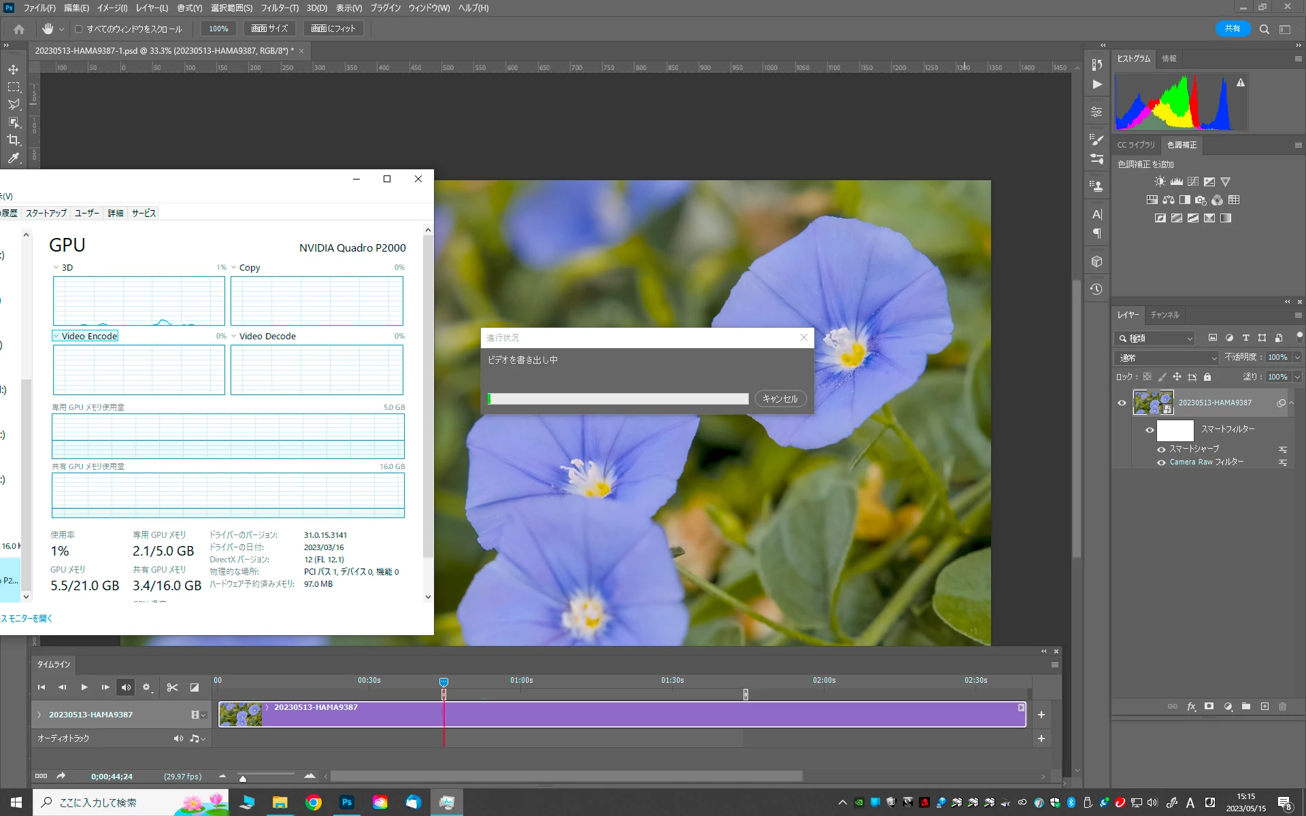Select the Eyedropper tool
Image resolution: width=1306 pixels, height=816 pixels.
point(14,158)
